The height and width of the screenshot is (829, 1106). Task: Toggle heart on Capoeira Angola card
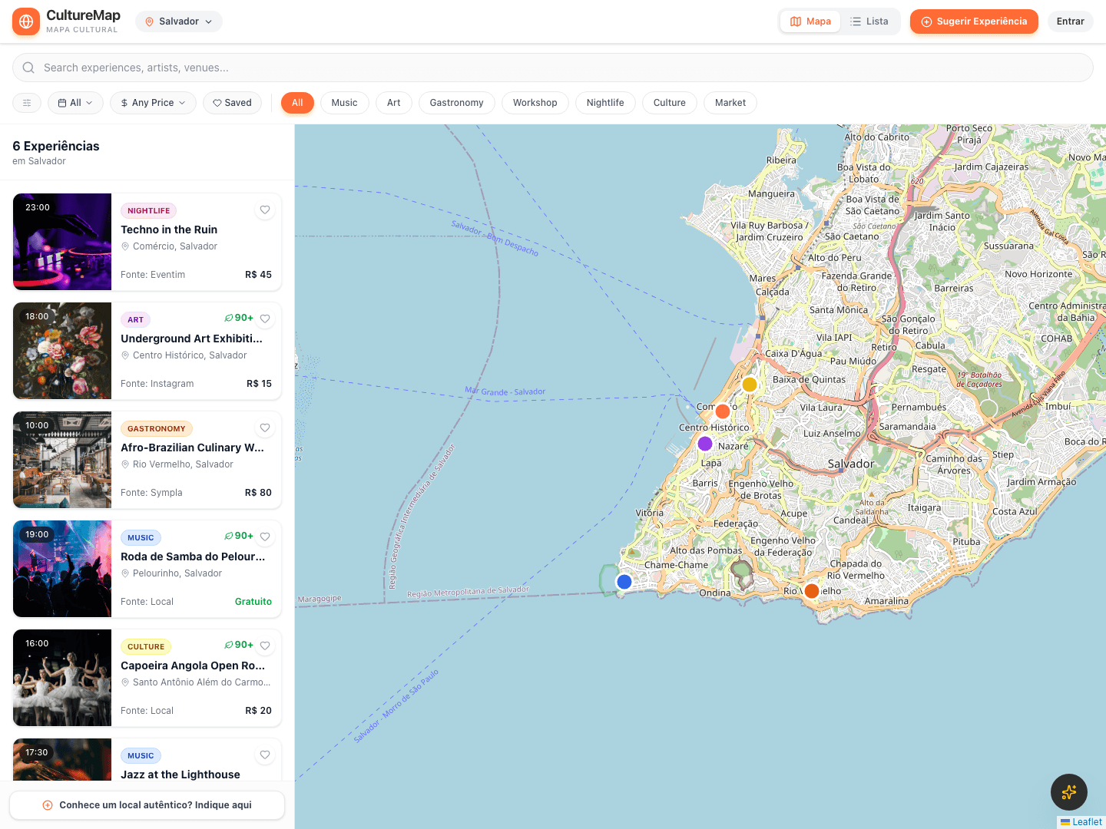tap(265, 646)
